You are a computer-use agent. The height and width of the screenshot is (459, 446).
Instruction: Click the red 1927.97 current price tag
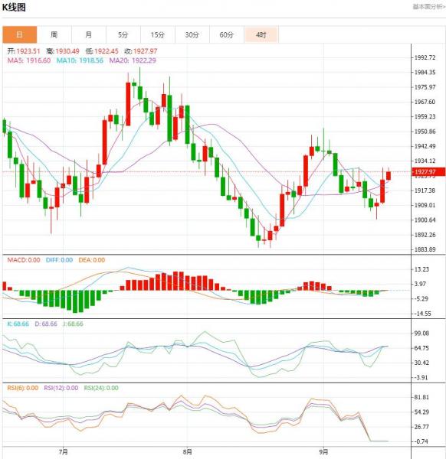tap(429, 172)
